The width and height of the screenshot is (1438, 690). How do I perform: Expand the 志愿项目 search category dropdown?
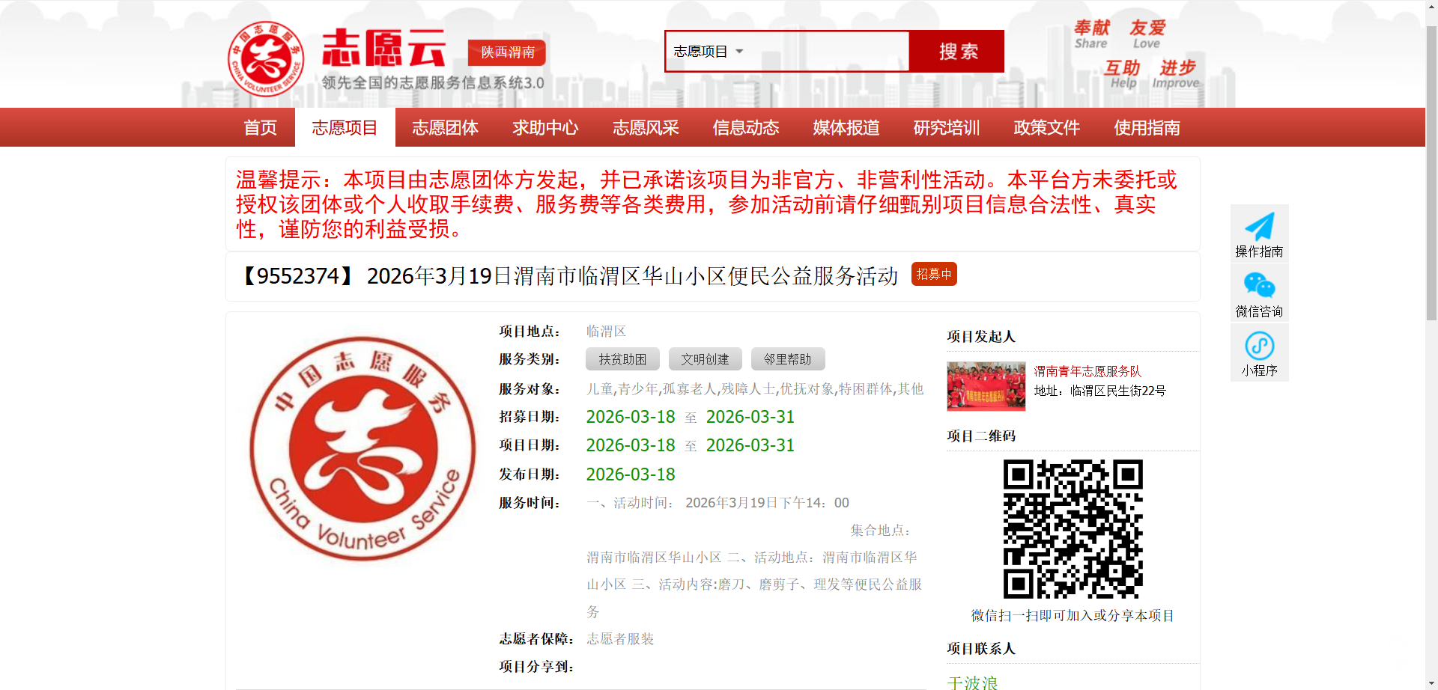pyautogui.click(x=708, y=52)
